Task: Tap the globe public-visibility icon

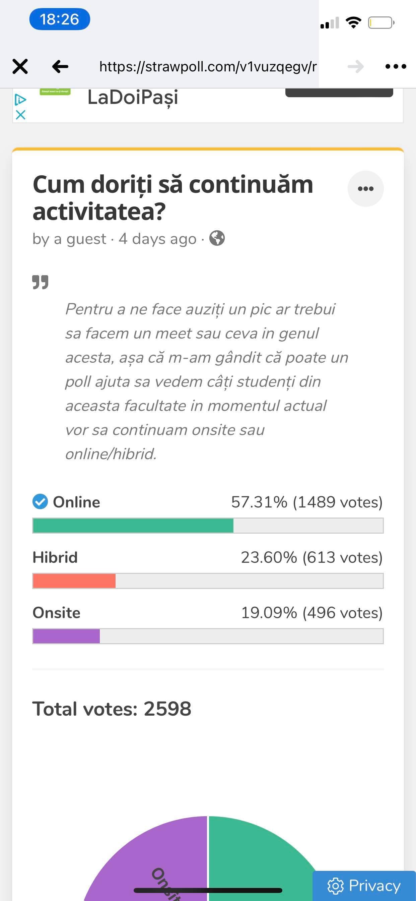Action: click(217, 239)
